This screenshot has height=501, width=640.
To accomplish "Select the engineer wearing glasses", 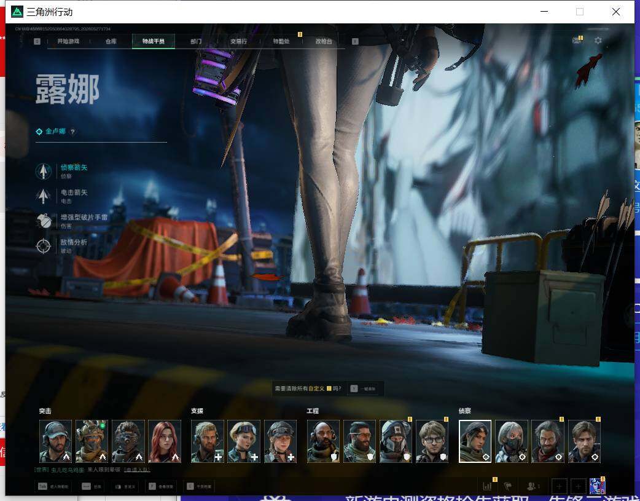I will coord(432,441).
